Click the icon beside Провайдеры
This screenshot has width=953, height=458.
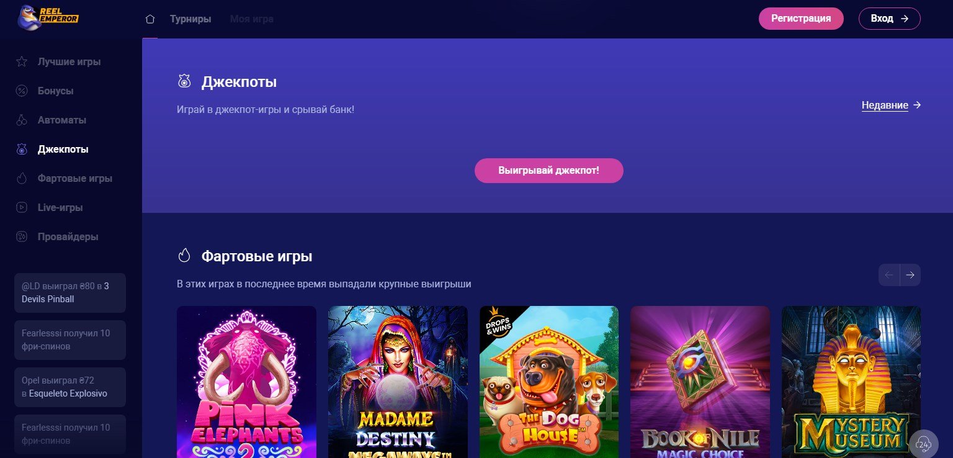(22, 237)
